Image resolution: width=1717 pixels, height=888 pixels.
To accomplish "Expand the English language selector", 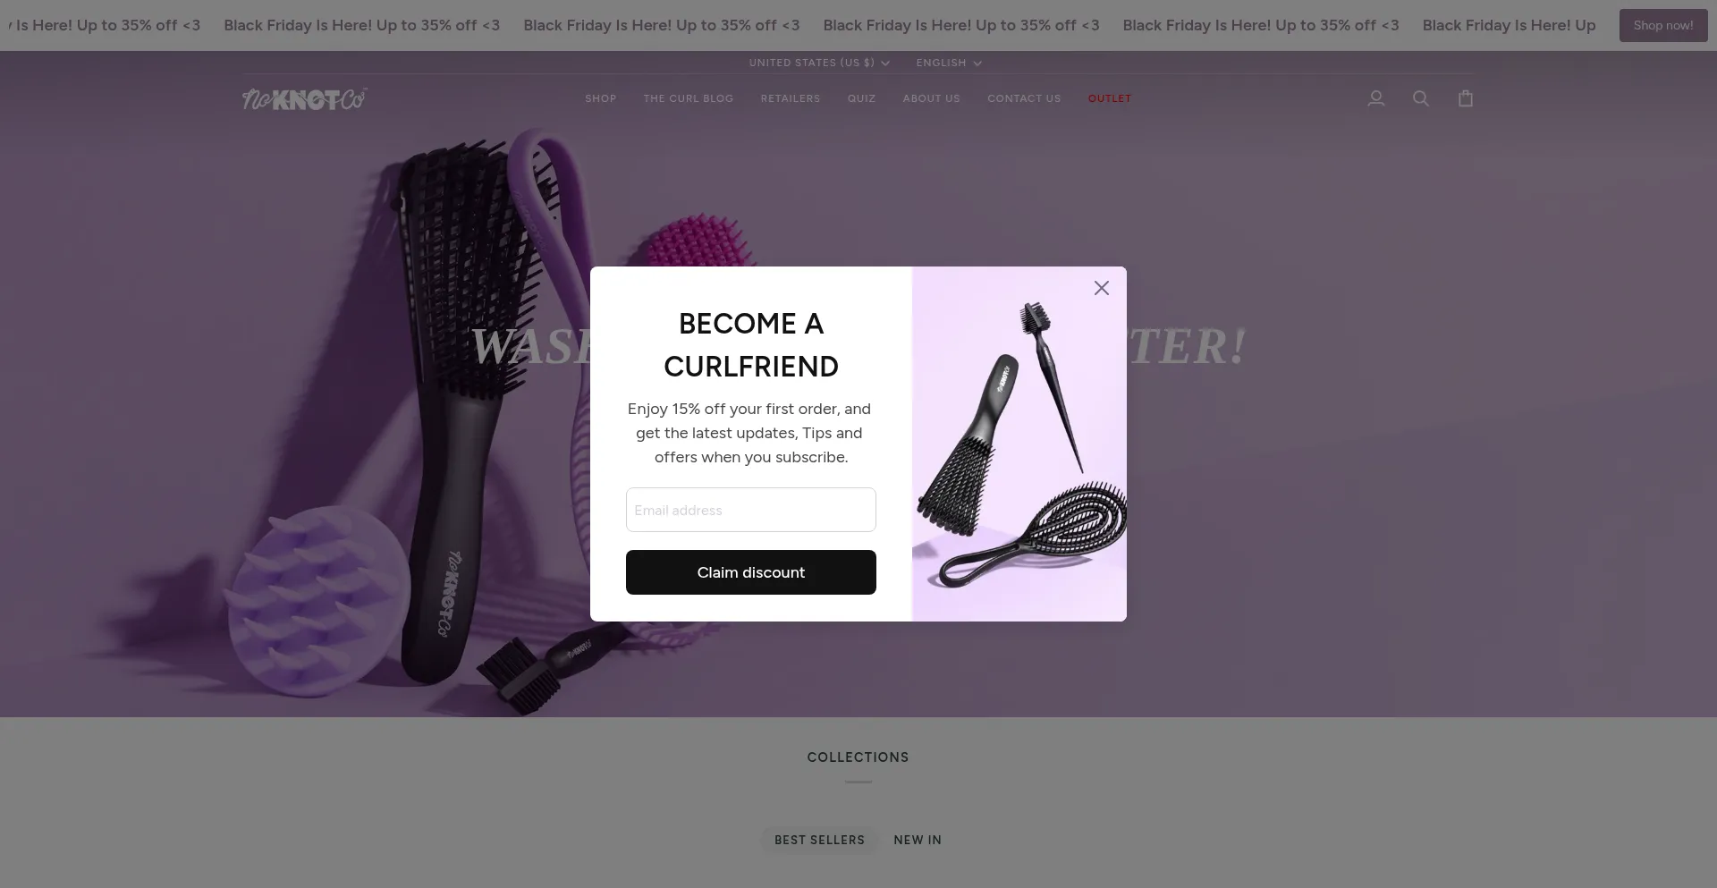I will (949, 63).
